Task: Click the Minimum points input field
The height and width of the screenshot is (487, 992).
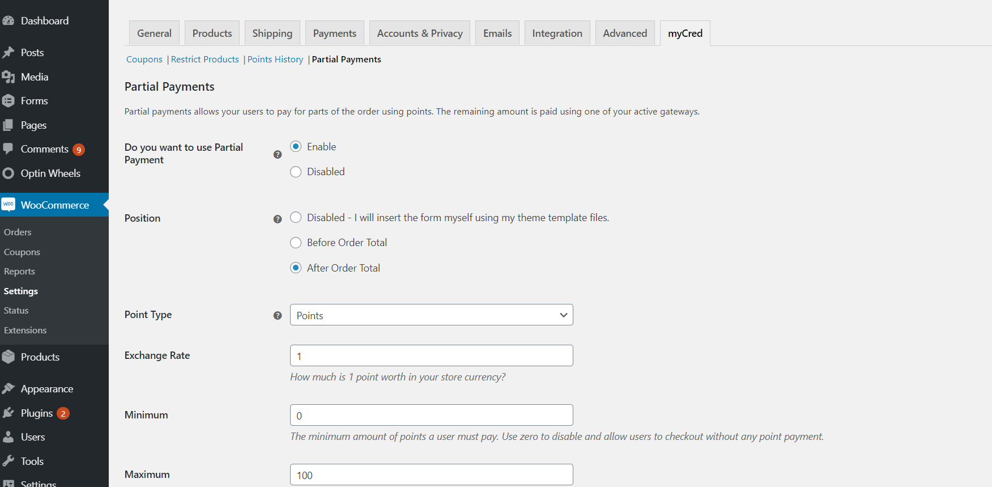Action: pyautogui.click(x=432, y=415)
